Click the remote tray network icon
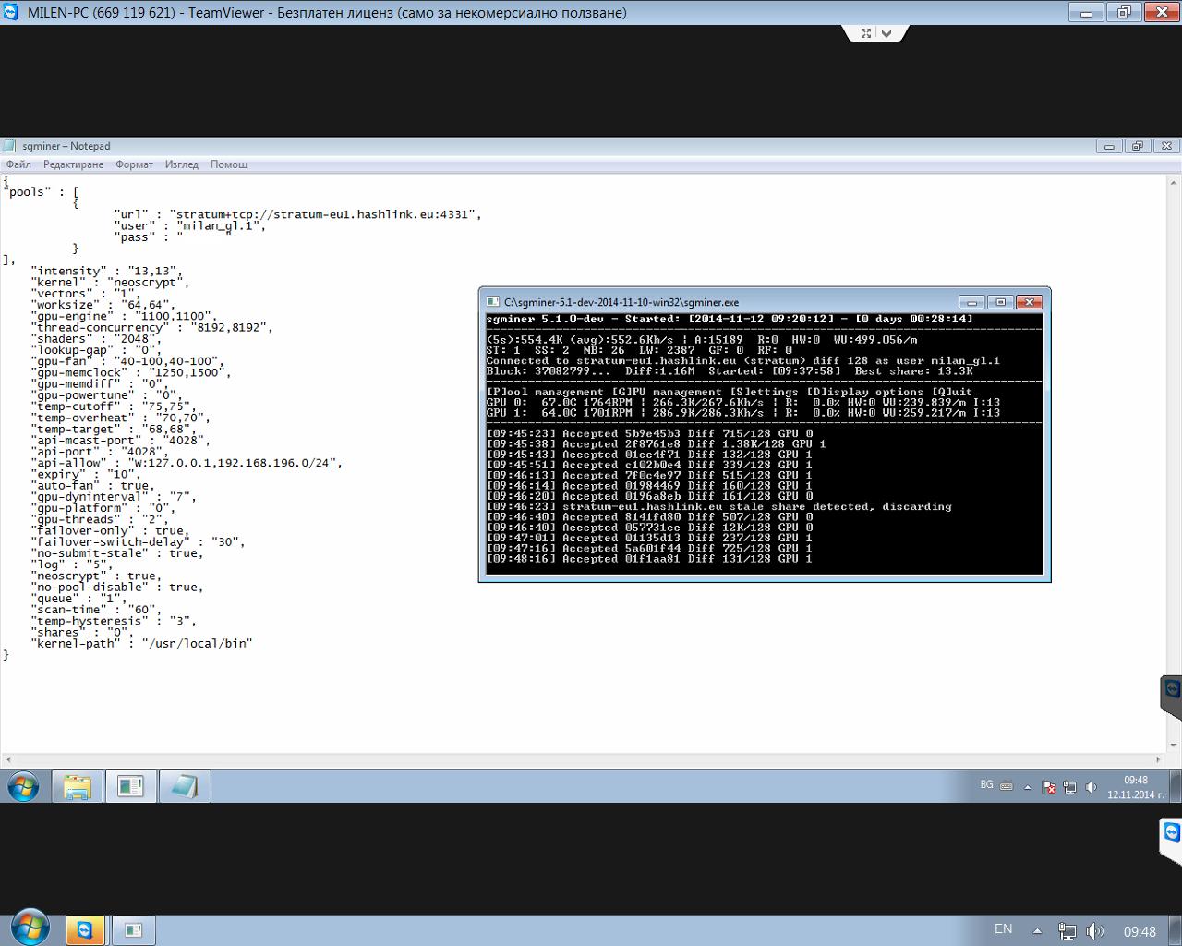Image resolution: width=1182 pixels, height=946 pixels. [x=1070, y=787]
